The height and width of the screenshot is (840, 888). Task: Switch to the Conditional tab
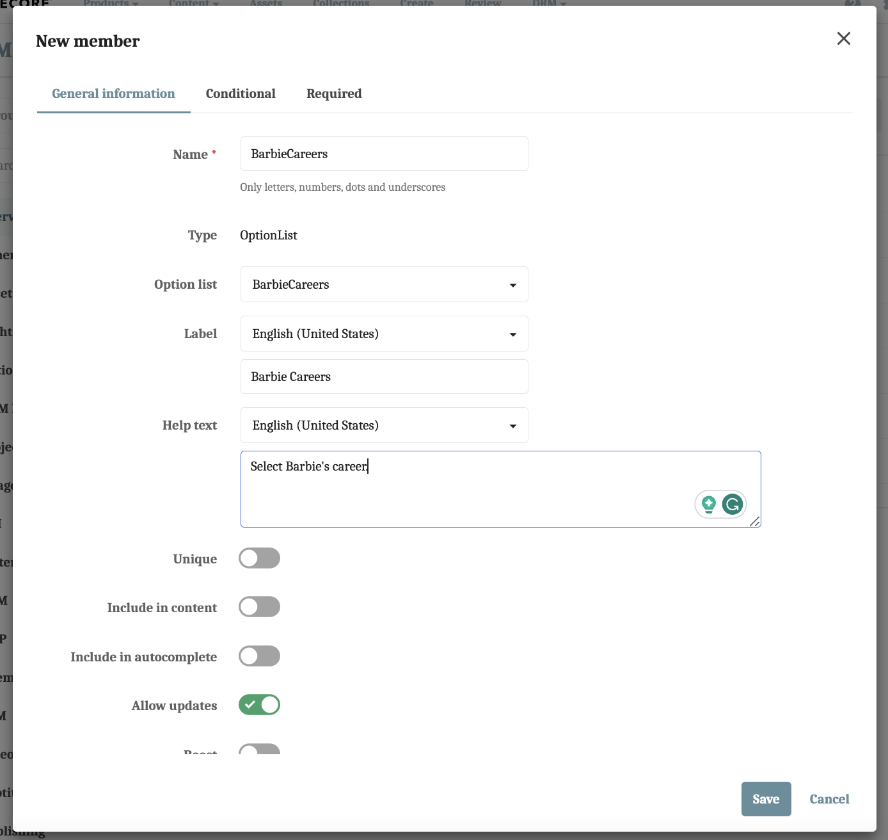pyautogui.click(x=240, y=93)
